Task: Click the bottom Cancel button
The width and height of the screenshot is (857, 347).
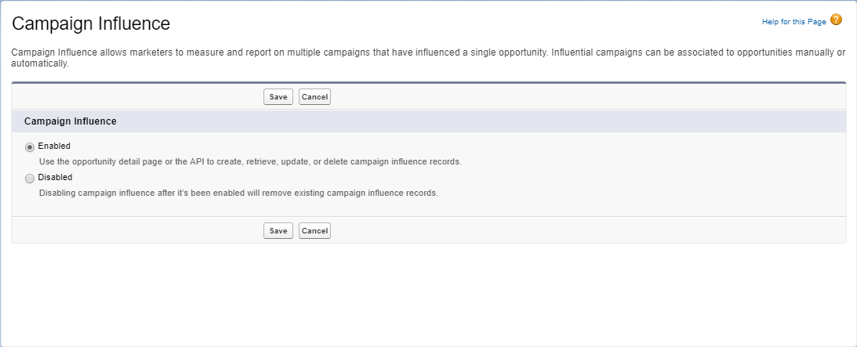Action: (314, 231)
